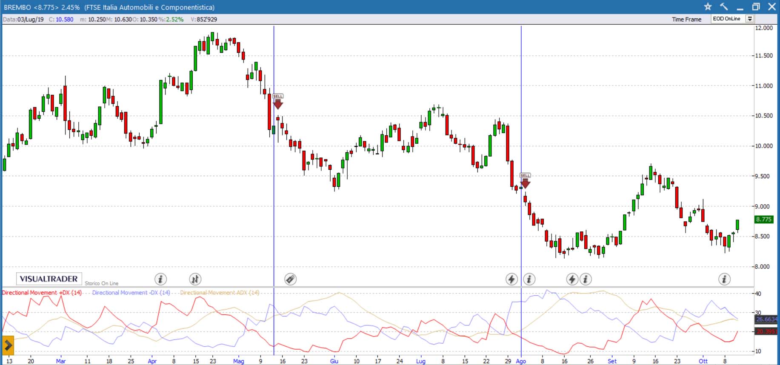Viewport: 780px width, 365px height.
Task: Click the SELL signal marker in early August
Action: point(525,181)
